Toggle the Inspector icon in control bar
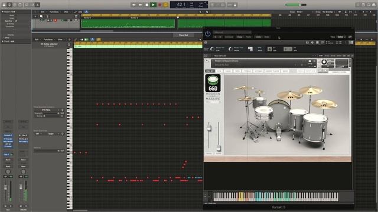Viewport: 378px width, 212px height. click(x=9, y=5)
